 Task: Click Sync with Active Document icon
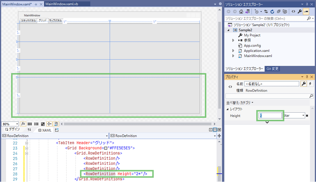266,11
